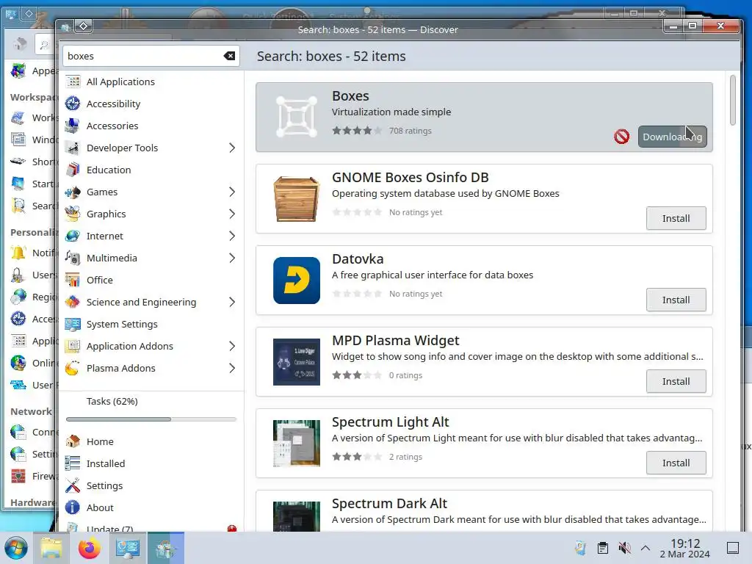Expand the Plasma Addons subcategories
Screen dimensions: 752x564
(x=232, y=369)
